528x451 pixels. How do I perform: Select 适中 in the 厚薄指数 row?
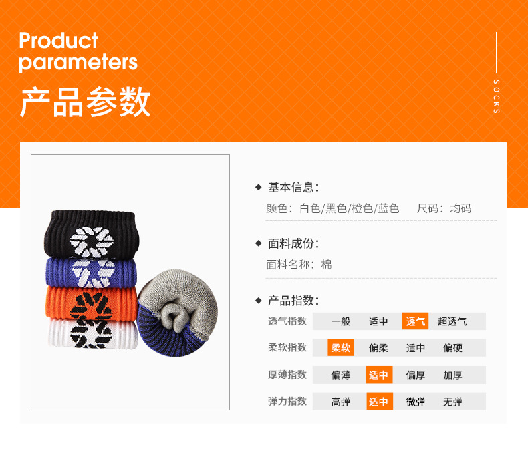coord(379,375)
